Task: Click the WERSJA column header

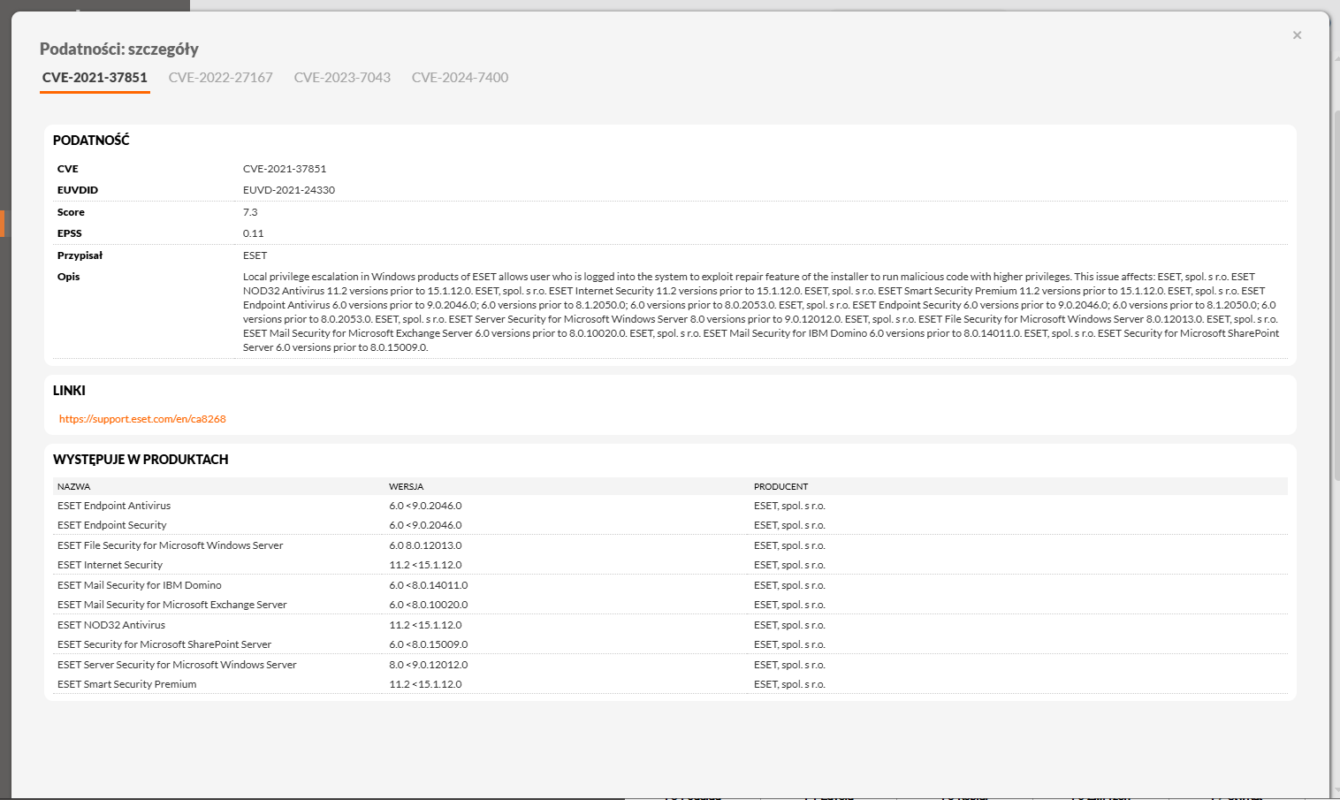Action: (406, 486)
